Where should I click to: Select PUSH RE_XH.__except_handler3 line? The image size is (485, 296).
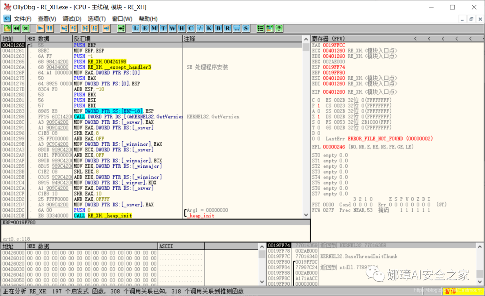pyautogui.click(x=152, y=67)
